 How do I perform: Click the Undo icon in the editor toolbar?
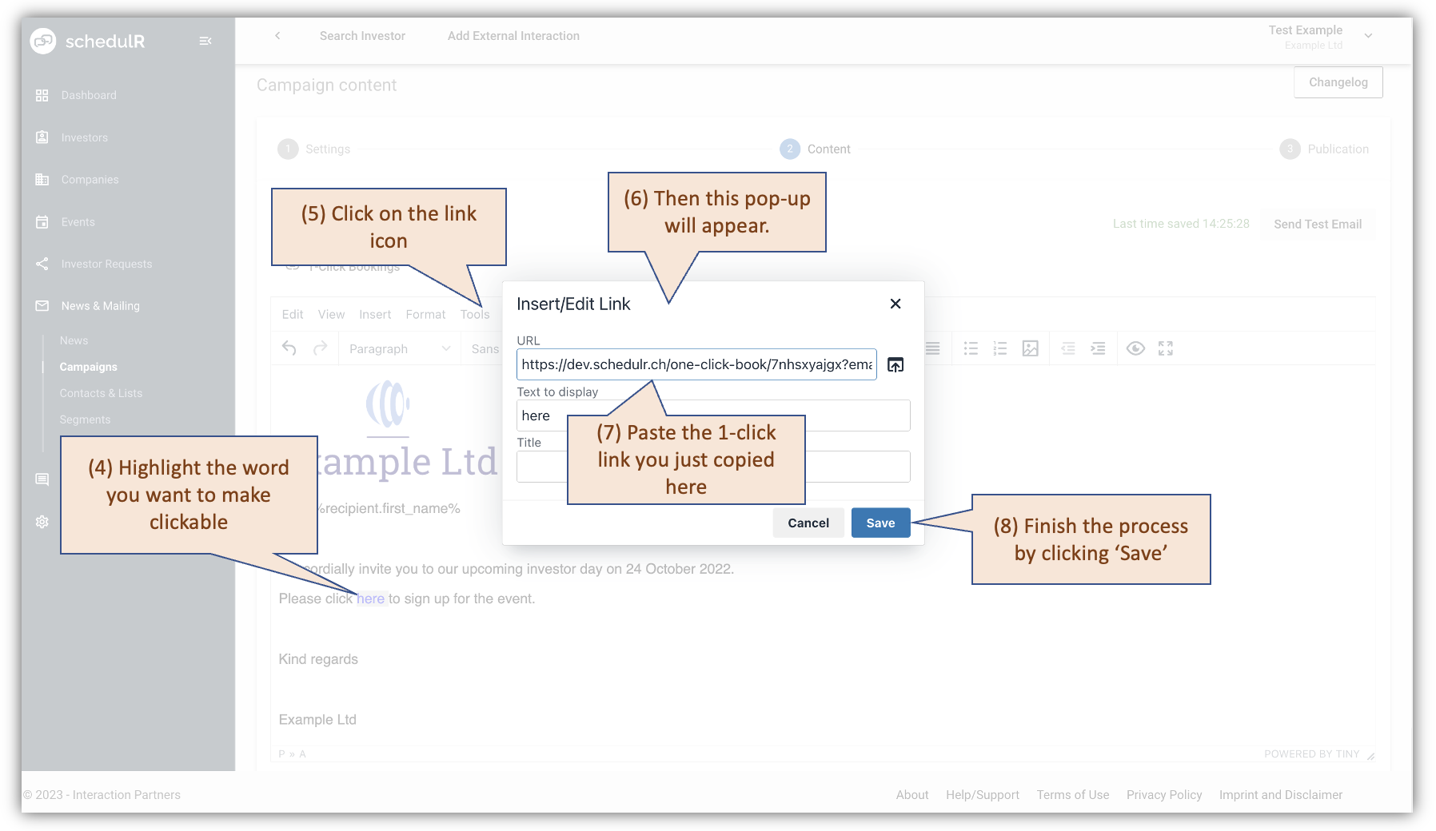(x=289, y=348)
